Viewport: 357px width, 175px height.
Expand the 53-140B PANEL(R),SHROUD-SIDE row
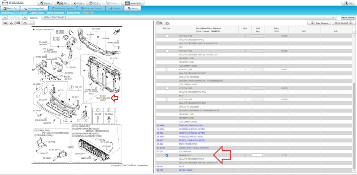coord(254,125)
